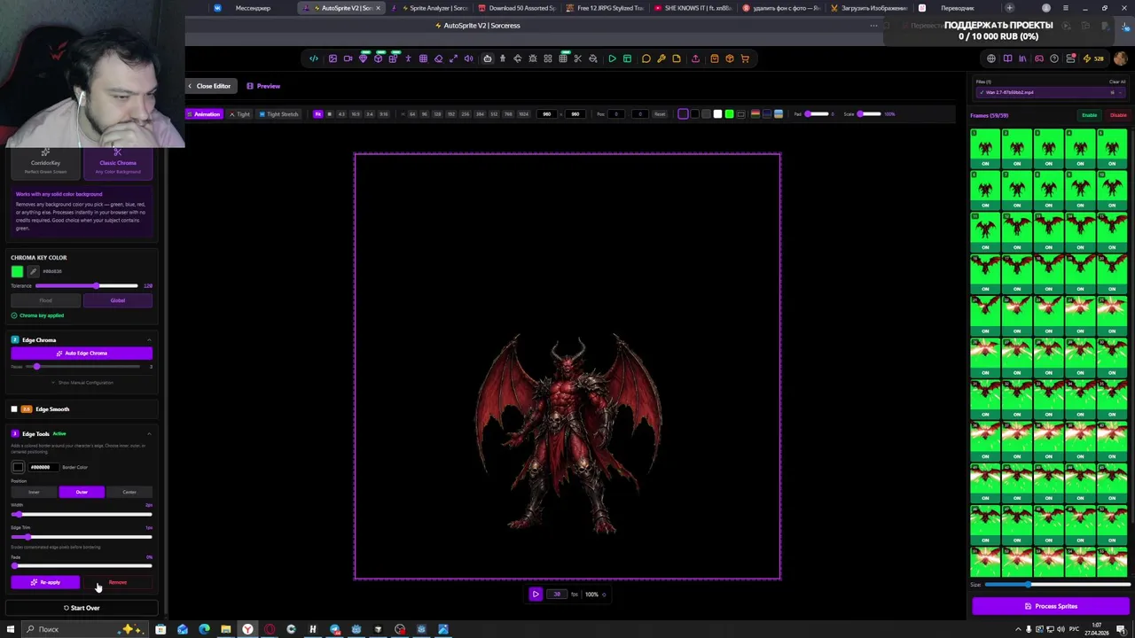Screen dimensions: 1135x638
Task: Collapse the Edge Tools section
Action: point(149,433)
